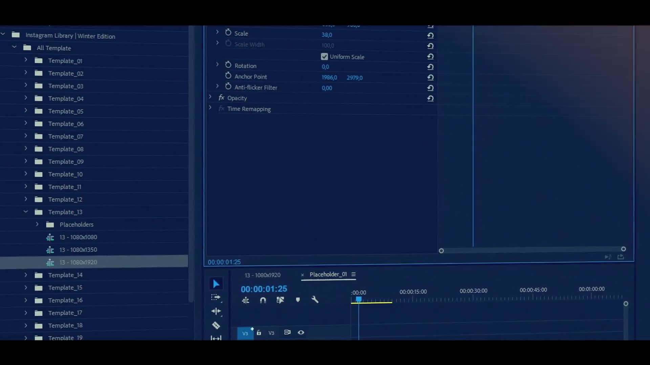Expand the Rotation property

pos(217,65)
